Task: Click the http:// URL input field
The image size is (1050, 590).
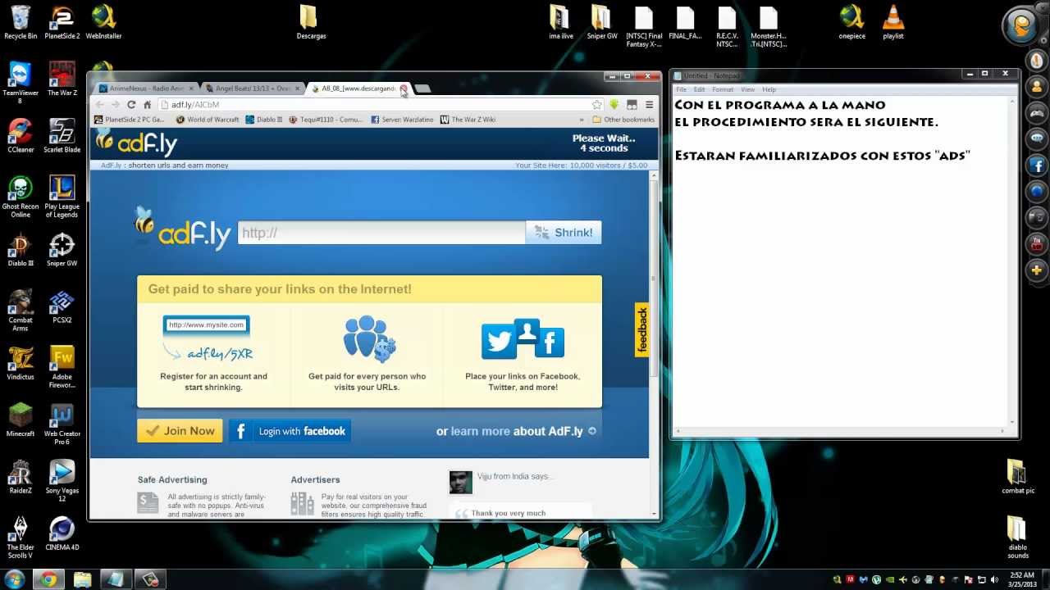Action: pos(381,233)
